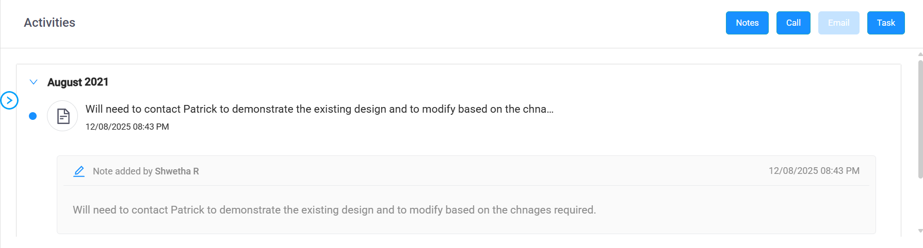The width and height of the screenshot is (923, 248).
Task: Click author name Shwetha R
Action: pyautogui.click(x=176, y=171)
